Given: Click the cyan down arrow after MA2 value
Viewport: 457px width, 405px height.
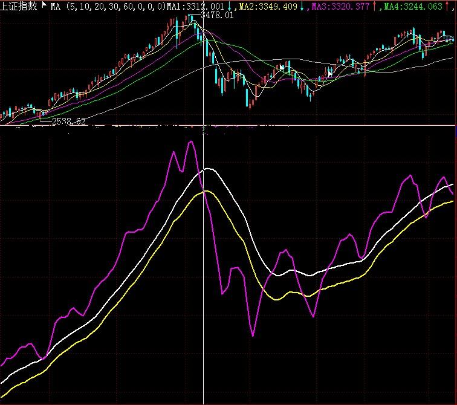Looking at the screenshot, I should [302, 7].
